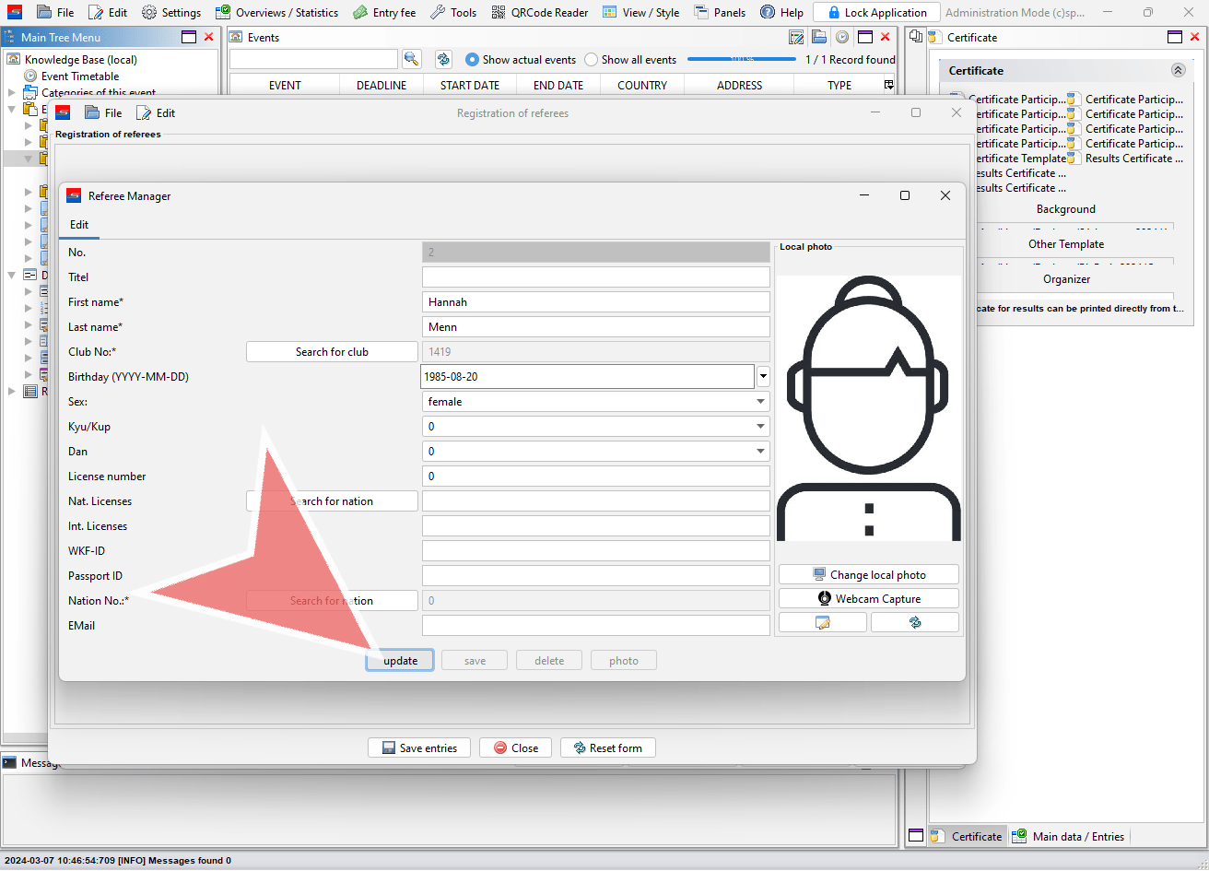The height and width of the screenshot is (871, 1209).
Task: Click Close in Registration of referees window
Action: pos(515,747)
